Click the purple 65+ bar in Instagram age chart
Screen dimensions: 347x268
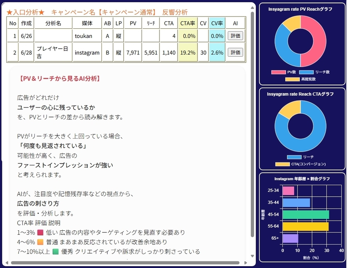tap(290, 239)
